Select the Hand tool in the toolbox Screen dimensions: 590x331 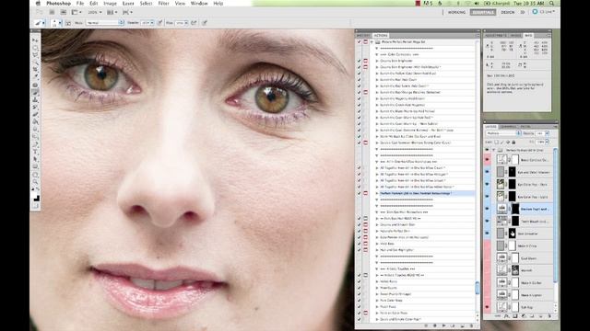pos(35,175)
